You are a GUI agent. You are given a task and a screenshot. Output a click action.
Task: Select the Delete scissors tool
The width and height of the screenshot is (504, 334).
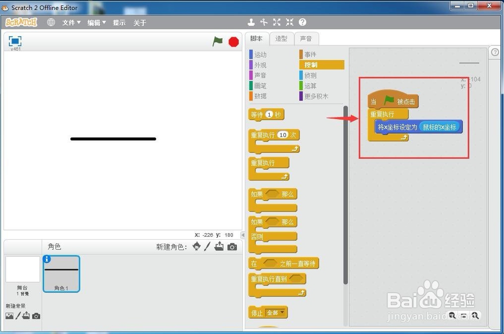point(264,22)
